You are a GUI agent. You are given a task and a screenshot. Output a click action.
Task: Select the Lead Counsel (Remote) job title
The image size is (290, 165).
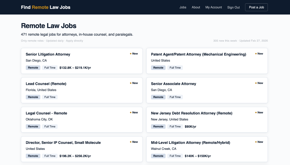click(x=46, y=84)
